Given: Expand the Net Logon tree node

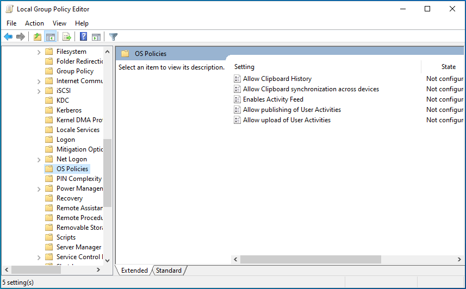Looking at the screenshot, I should [x=39, y=160].
